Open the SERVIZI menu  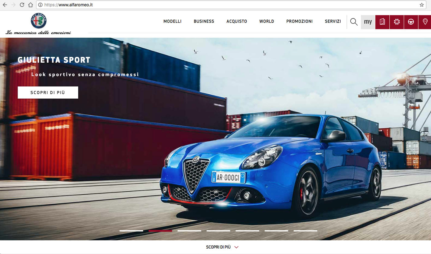[333, 21]
